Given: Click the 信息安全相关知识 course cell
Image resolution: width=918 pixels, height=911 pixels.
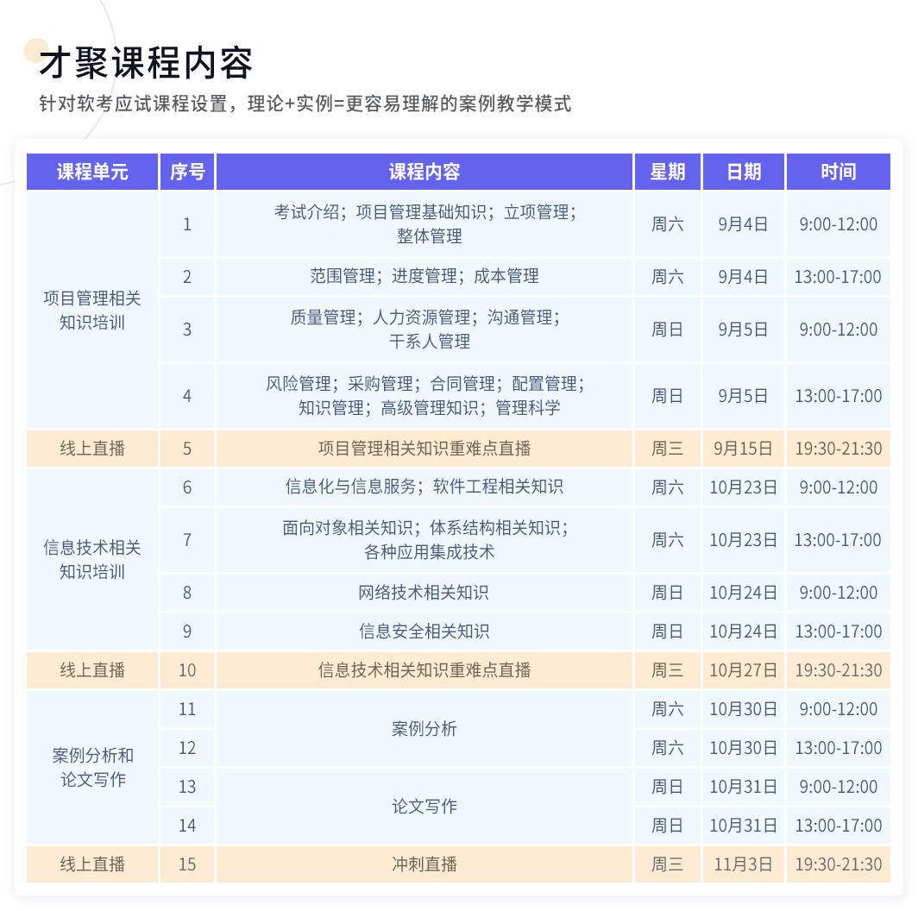Looking at the screenshot, I should point(424,631).
